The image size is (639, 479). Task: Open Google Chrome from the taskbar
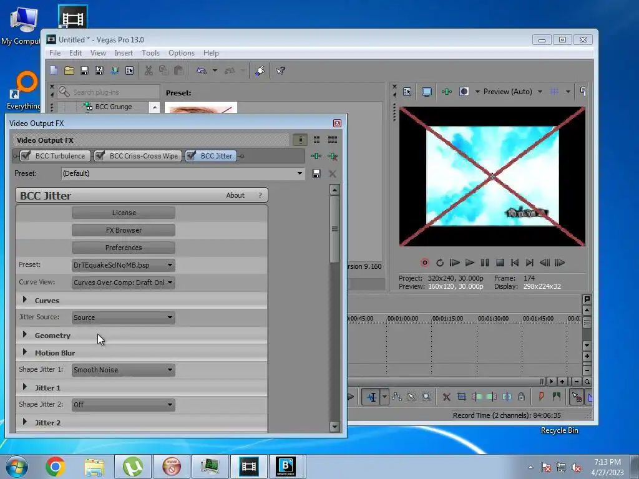click(56, 467)
